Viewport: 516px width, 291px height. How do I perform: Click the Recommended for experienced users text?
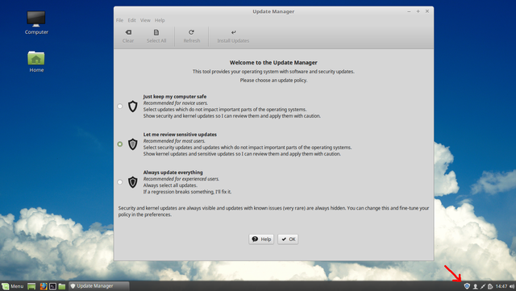click(x=181, y=179)
